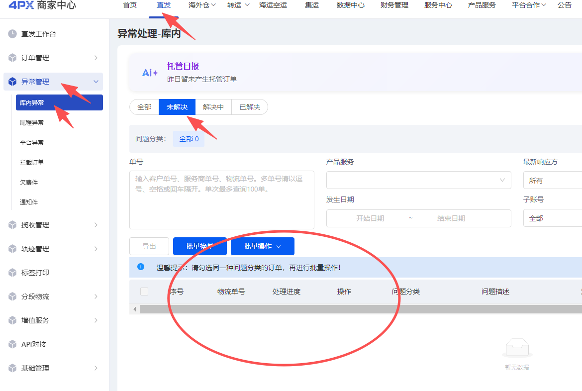Tick the select-all checkbox in table header
The image size is (582, 391).
144,292
